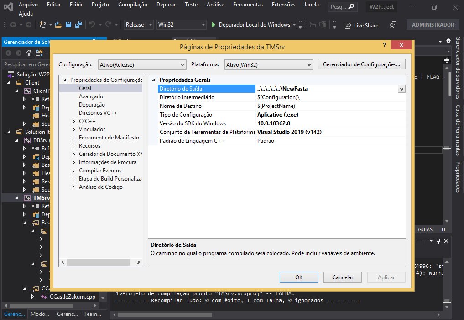Screen dimensions: 464x320
Task: Start debugging with the green play icon
Action: click(x=214, y=25)
